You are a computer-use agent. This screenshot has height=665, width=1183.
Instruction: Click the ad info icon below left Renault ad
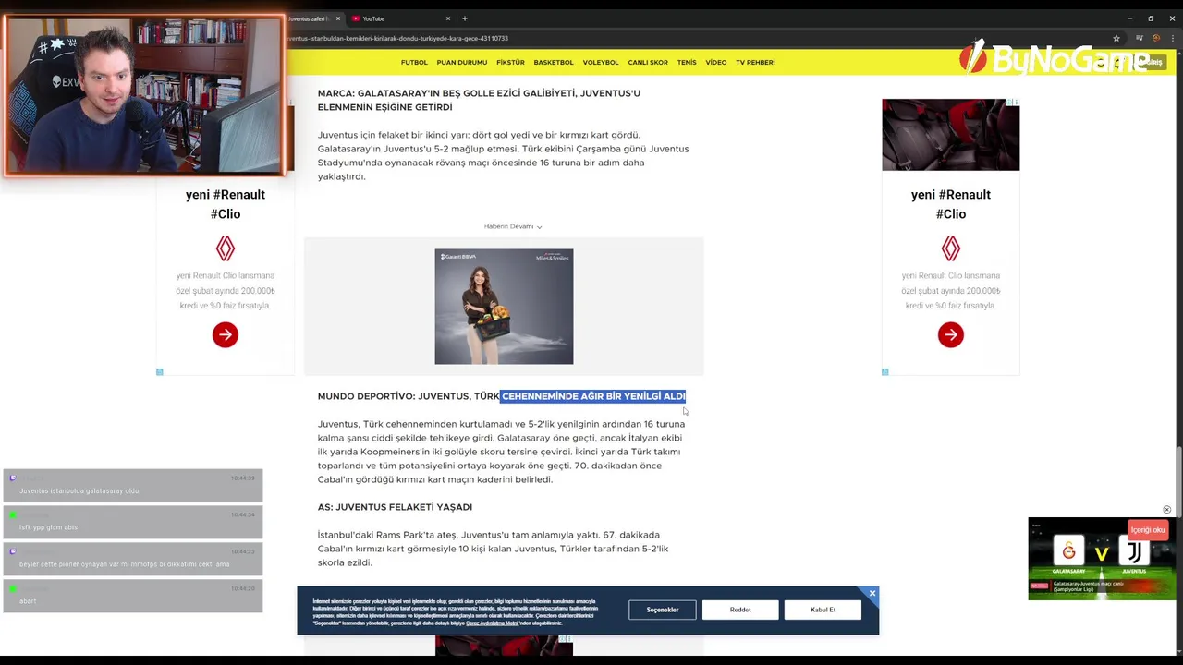point(159,372)
